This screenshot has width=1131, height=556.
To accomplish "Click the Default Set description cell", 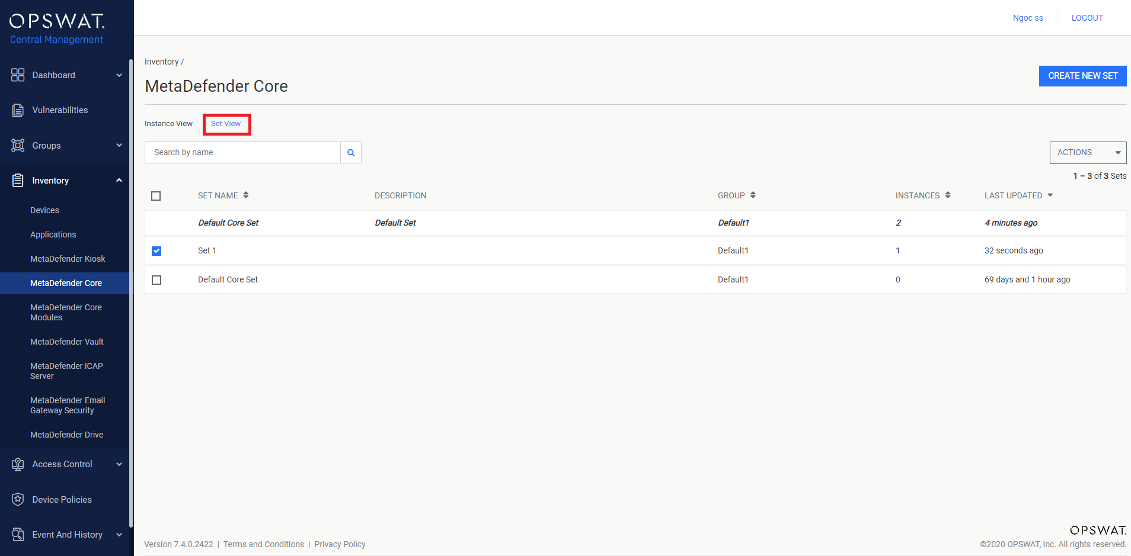I will (x=395, y=223).
